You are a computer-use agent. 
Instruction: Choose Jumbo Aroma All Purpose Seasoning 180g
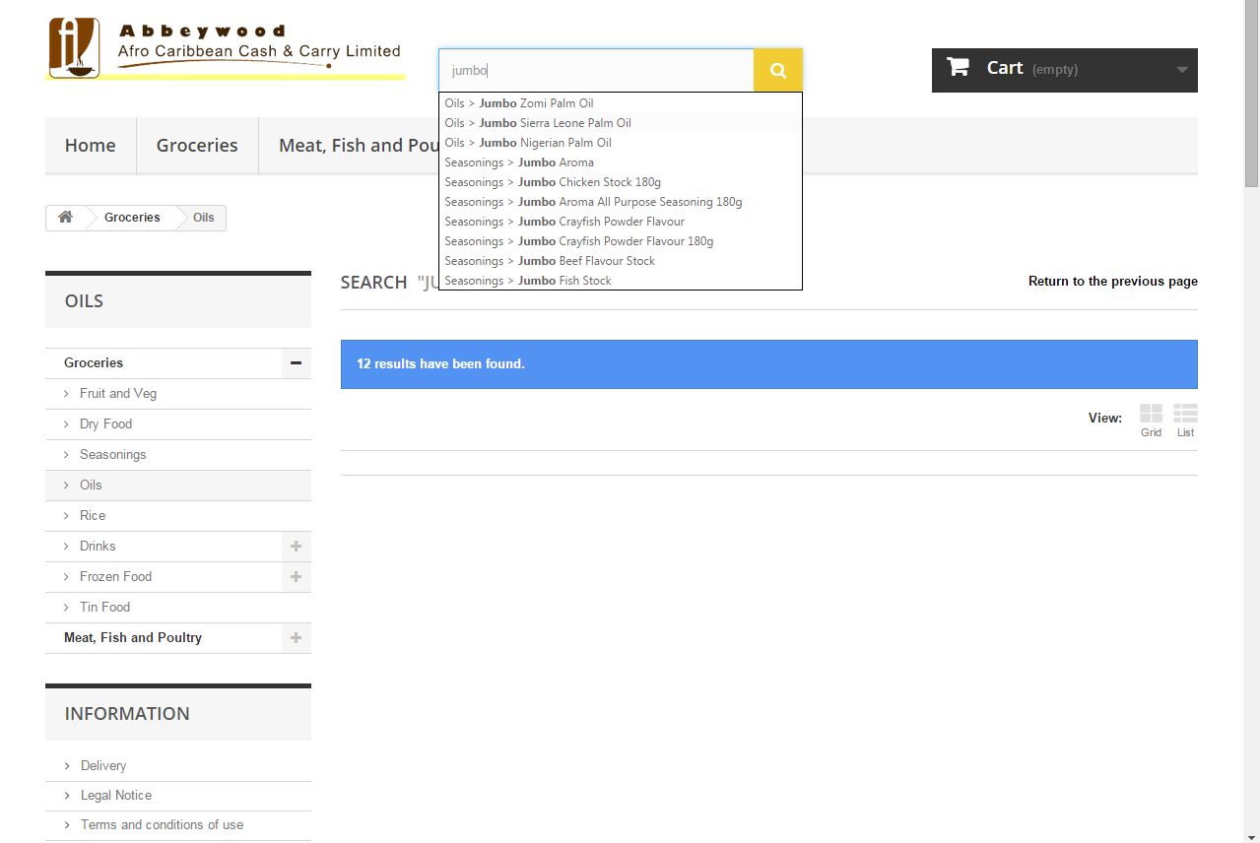point(621,202)
